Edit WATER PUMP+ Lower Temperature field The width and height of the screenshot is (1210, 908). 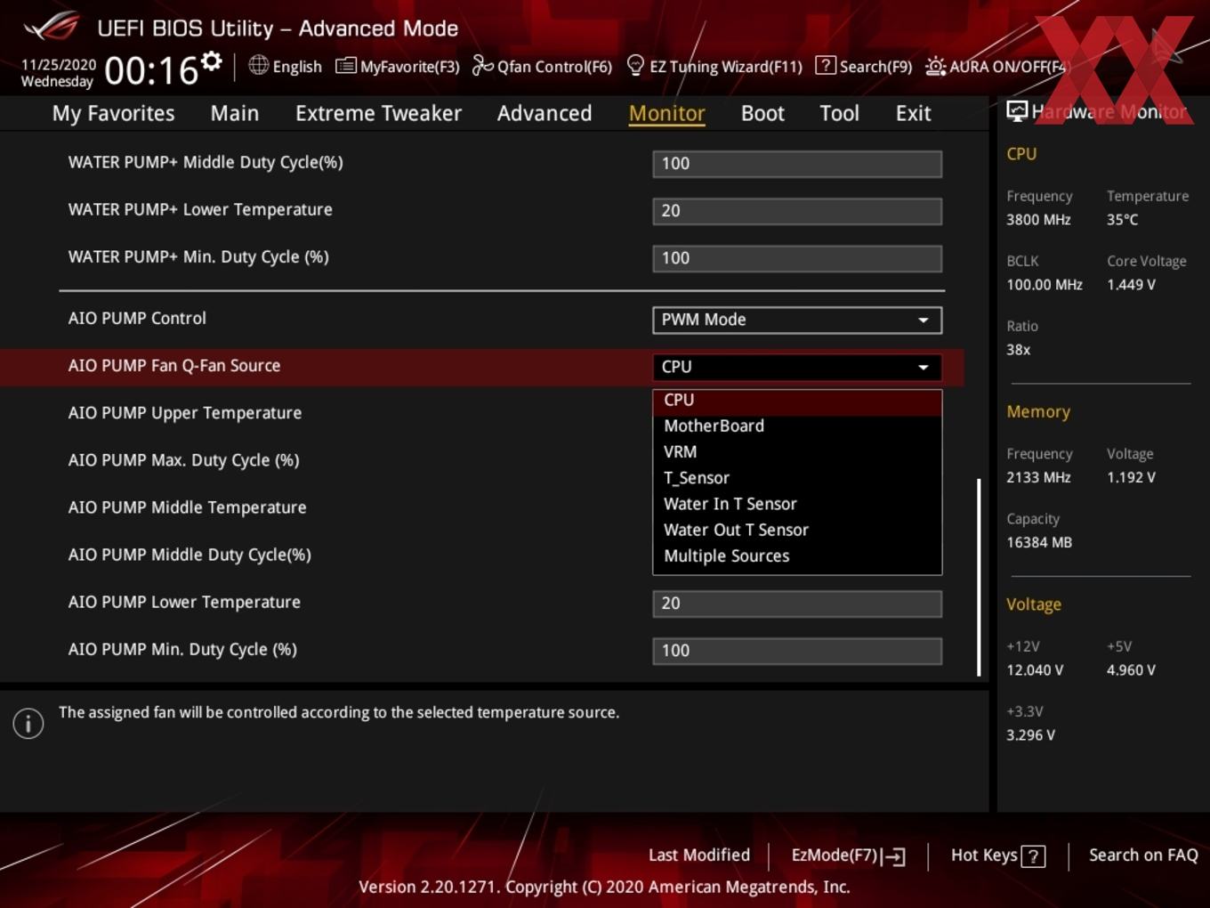pos(797,211)
